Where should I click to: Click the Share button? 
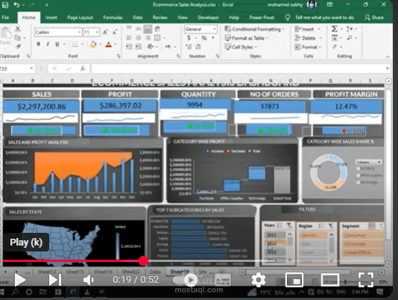[374, 17]
